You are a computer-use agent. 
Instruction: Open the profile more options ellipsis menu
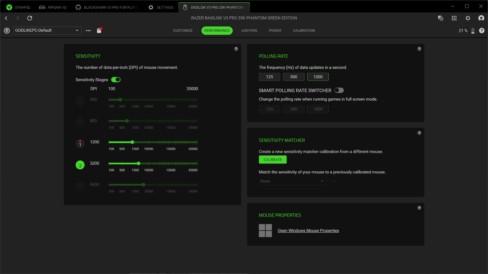click(88, 31)
